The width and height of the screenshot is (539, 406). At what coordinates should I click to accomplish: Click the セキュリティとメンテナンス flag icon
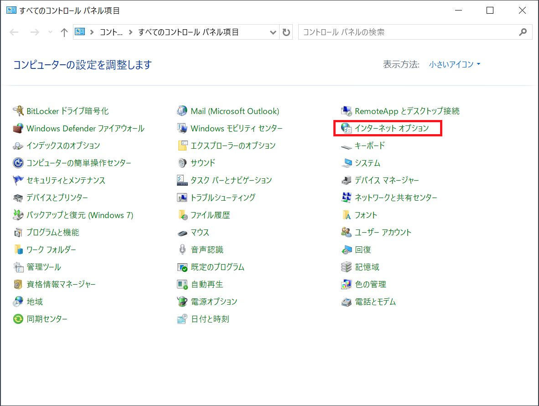click(x=18, y=180)
